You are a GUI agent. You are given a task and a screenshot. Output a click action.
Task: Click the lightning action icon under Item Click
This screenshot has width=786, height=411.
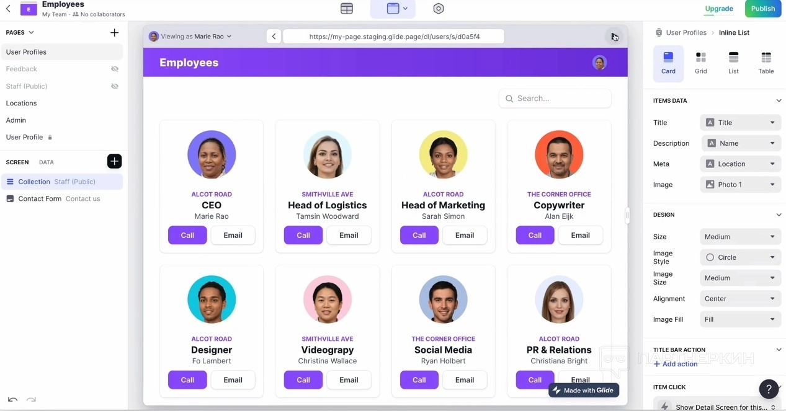tap(665, 407)
